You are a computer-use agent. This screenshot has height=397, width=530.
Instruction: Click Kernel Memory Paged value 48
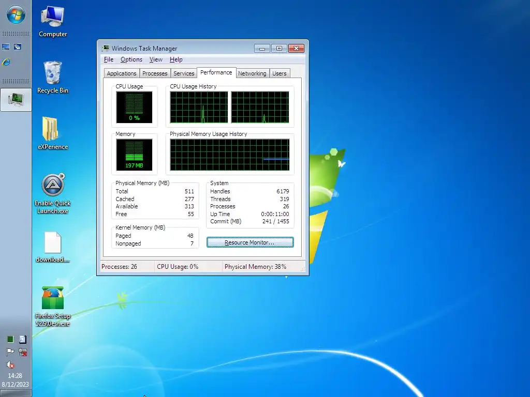[190, 236]
